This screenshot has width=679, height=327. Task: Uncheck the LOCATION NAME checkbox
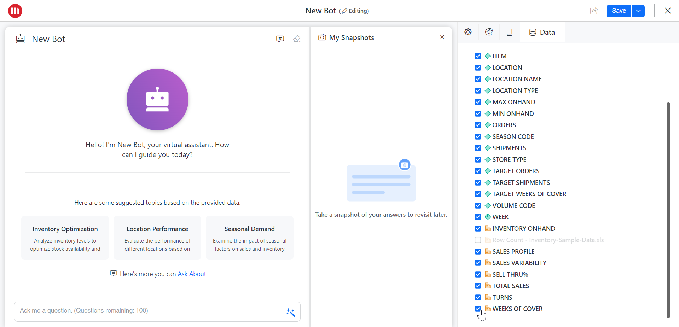(478, 79)
